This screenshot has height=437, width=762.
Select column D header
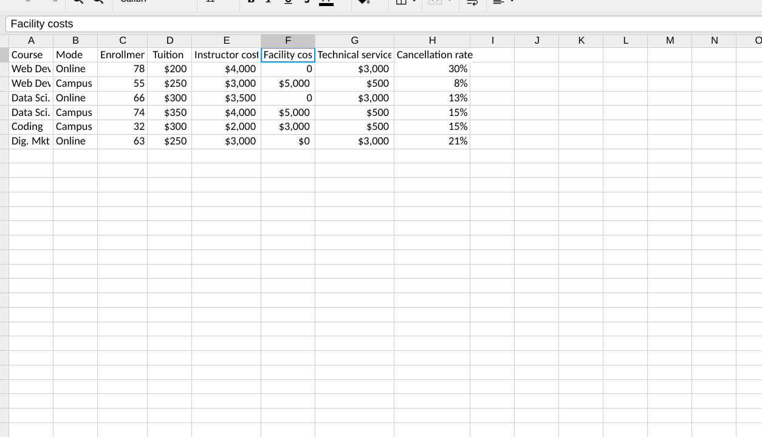coord(170,41)
